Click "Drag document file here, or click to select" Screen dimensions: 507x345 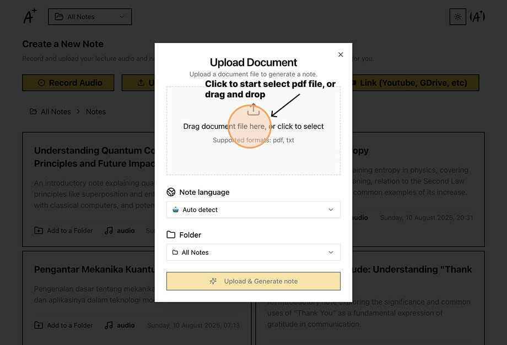tap(253, 126)
